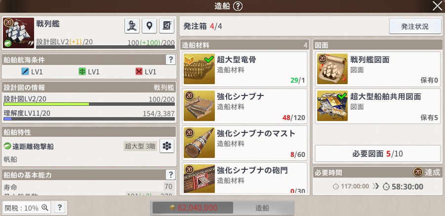Open the pirate ship icon button
Screen dimensions: 445x216
click(132, 26)
